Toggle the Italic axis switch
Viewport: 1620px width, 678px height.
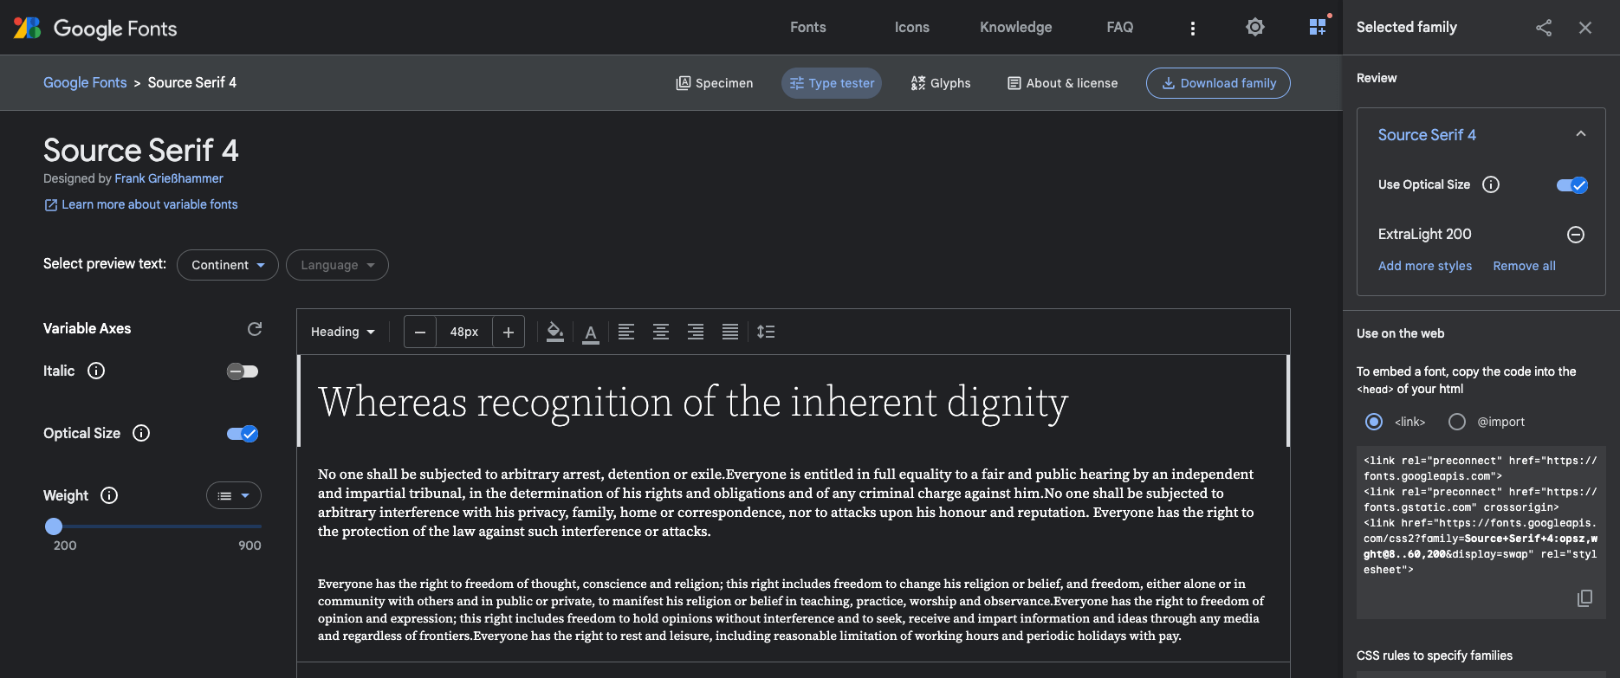243,371
